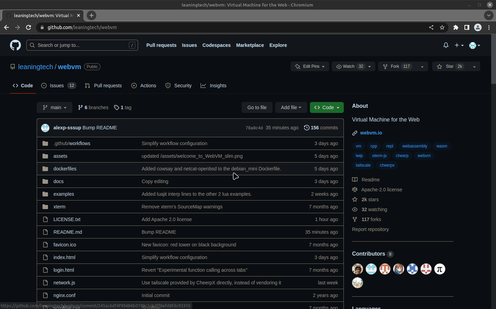Click the webvm.io chain link icon
This screenshot has height=309, width=496.
[355, 133]
